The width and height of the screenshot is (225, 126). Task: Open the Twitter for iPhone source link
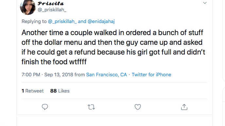(x=151, y=75)
